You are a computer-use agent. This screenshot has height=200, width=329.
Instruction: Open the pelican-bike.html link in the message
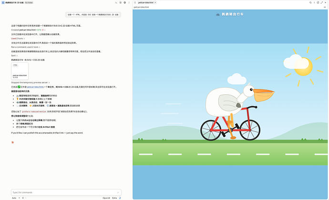coord(35,87)
